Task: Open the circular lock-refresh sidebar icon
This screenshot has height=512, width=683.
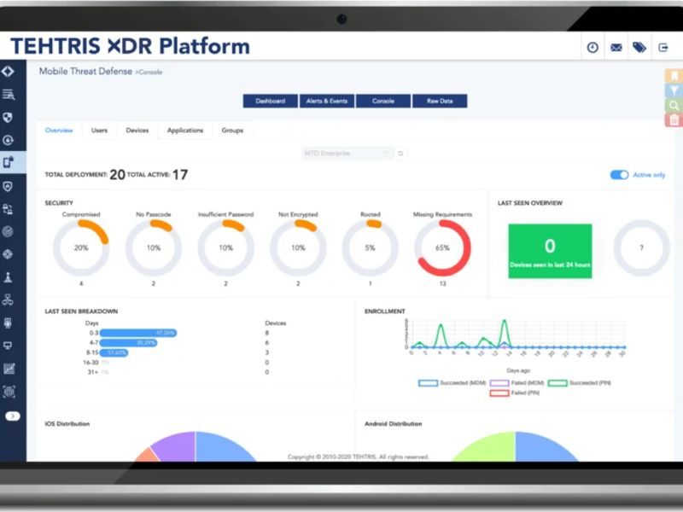Action: [x=8, y=140]
